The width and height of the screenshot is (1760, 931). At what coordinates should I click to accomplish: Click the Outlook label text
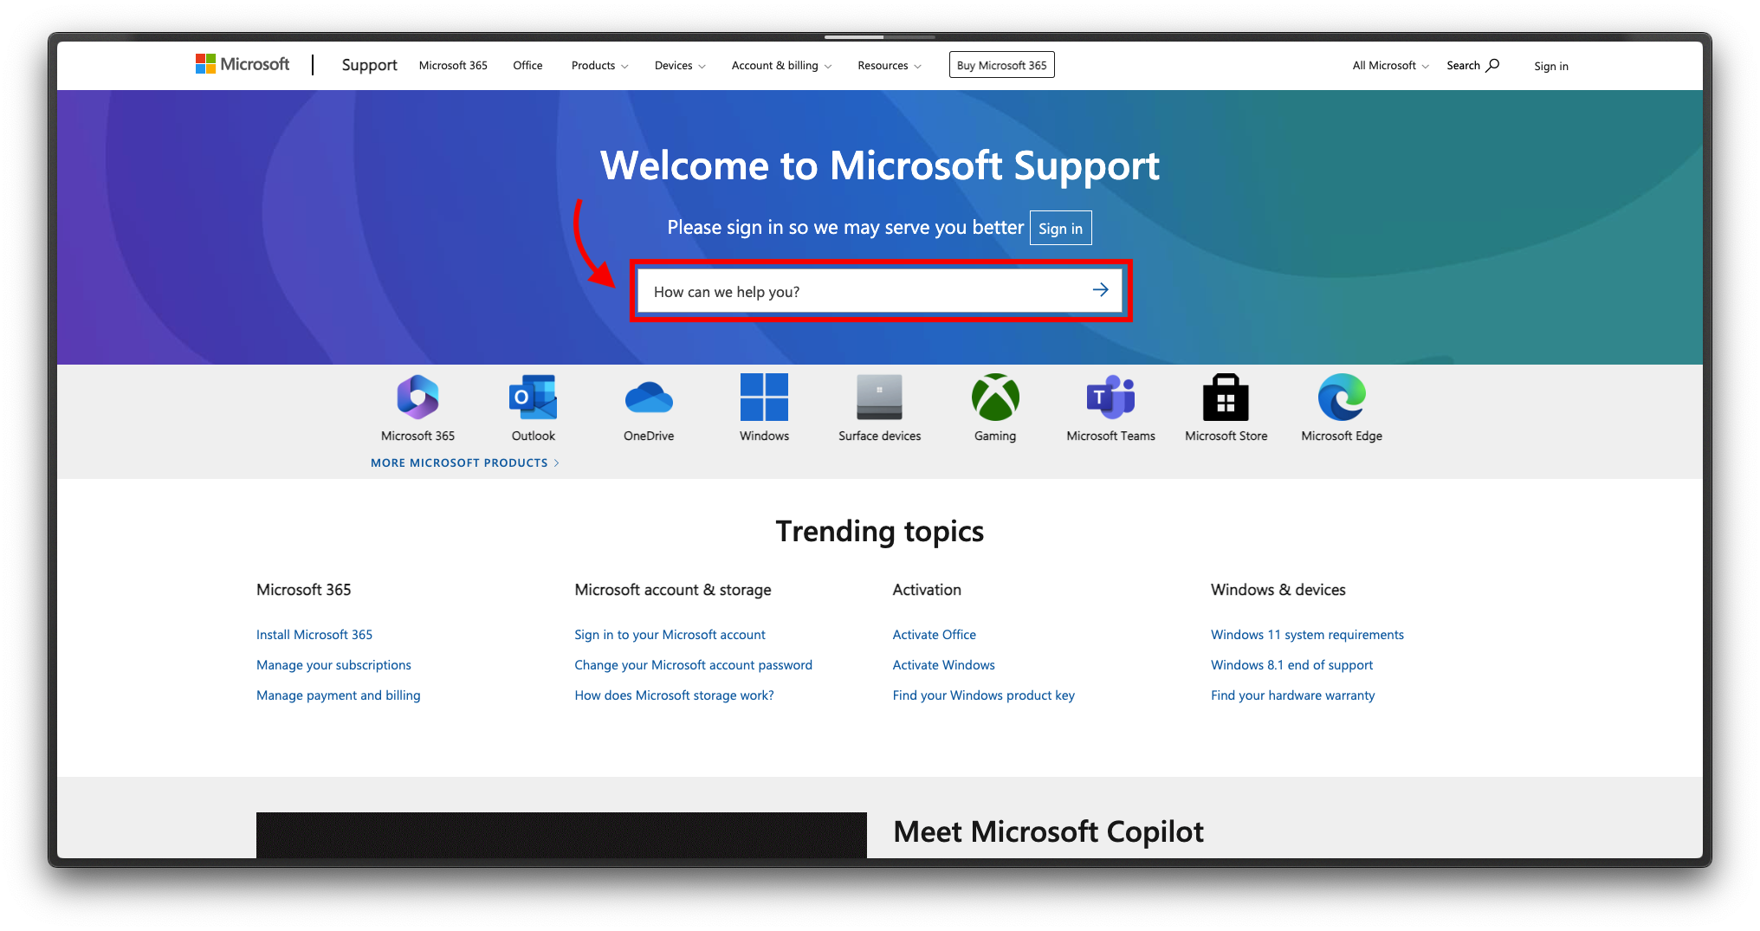(534, 436)
